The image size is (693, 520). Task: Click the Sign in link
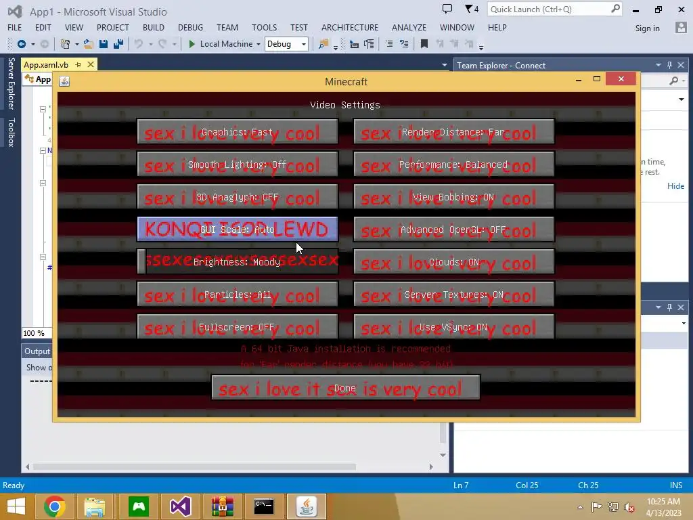point(647,28)
